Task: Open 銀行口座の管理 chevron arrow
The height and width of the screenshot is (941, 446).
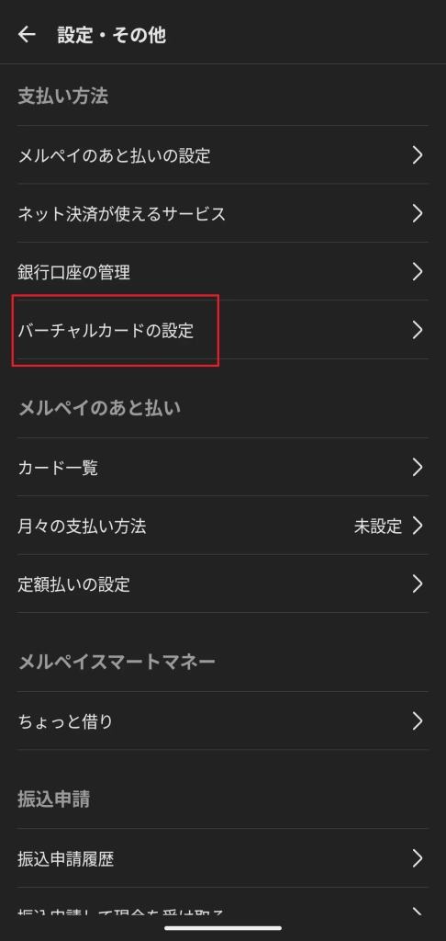Action: pos(418,272)
